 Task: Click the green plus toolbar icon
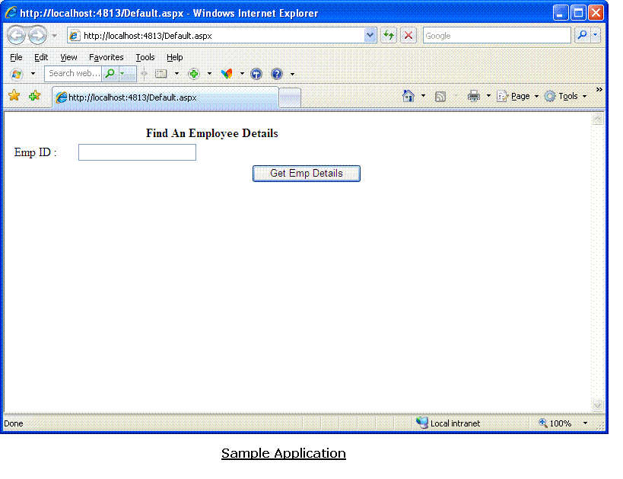click(194, 74)
